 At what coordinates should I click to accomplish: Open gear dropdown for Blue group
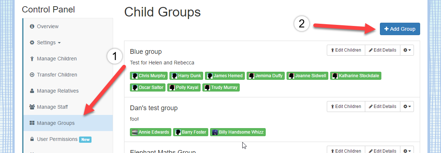(407, 50)
